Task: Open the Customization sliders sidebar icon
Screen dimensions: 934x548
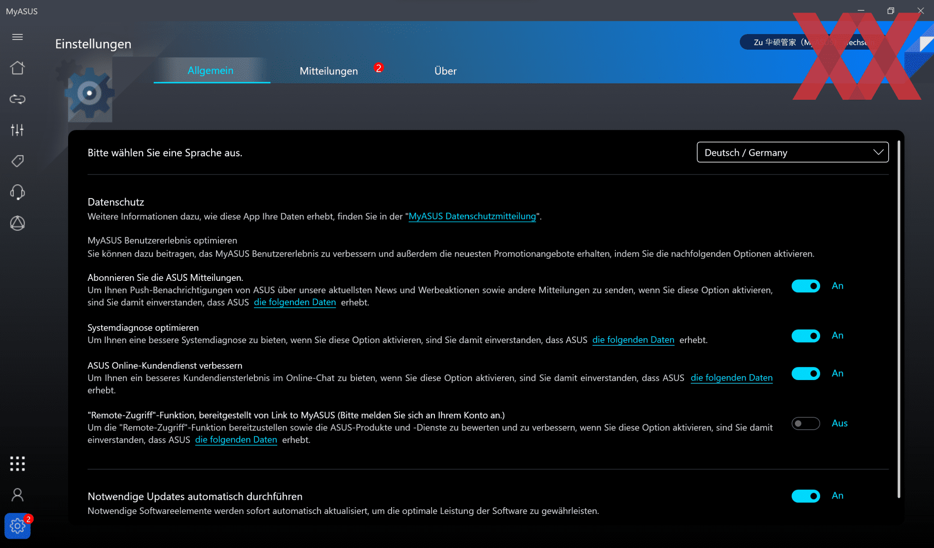Action: 18,130
